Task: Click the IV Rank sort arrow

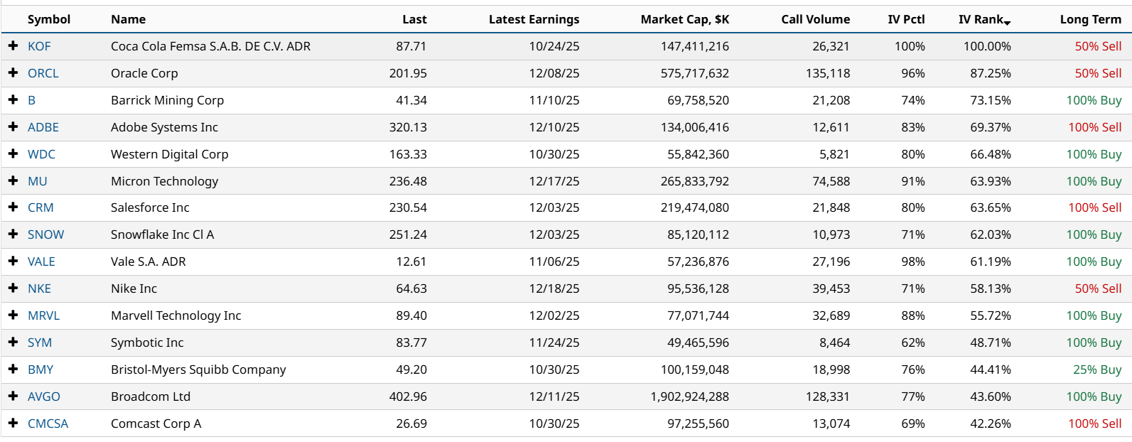Action: pos(1007,23)
